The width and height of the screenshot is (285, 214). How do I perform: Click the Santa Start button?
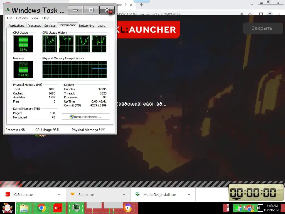(x=7, y=208)
